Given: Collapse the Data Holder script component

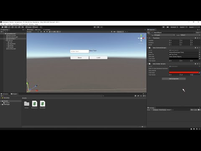Looking at the screenshot, I should coord(148,64).
